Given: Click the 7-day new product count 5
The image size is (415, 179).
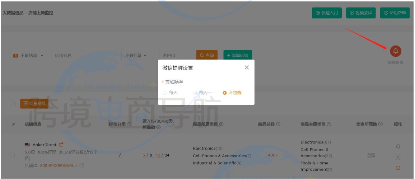Looking at the screenshot, I should tap(144, 155).
